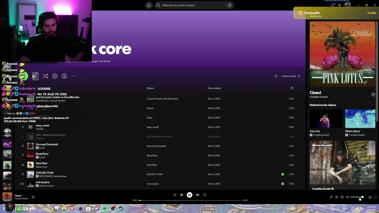Search within the playlist
Screen dimensions: 379x213
276,76
